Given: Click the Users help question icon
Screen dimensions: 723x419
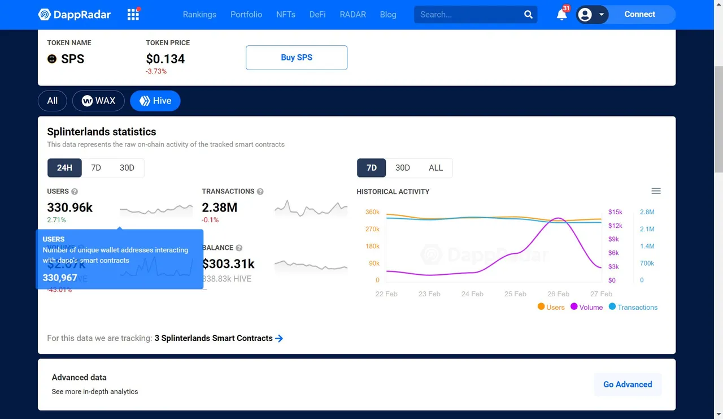Looking at the screenshot, I should 75,192.
